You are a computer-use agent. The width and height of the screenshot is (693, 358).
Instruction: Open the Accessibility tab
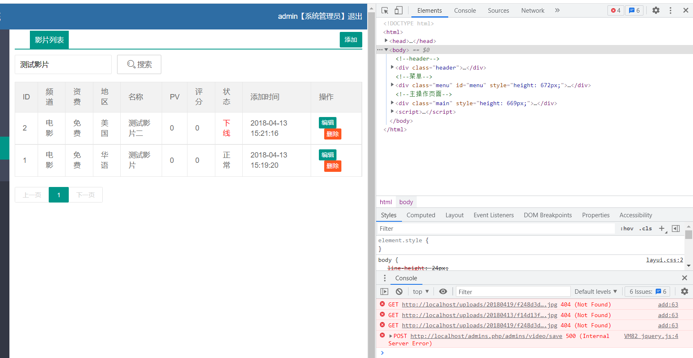[x=636, y=215]
